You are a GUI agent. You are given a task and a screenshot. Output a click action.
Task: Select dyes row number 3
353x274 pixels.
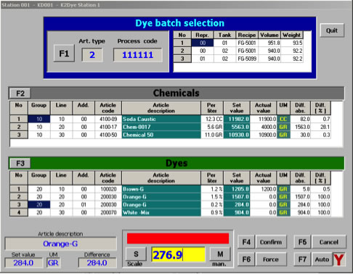click(19, 204)
